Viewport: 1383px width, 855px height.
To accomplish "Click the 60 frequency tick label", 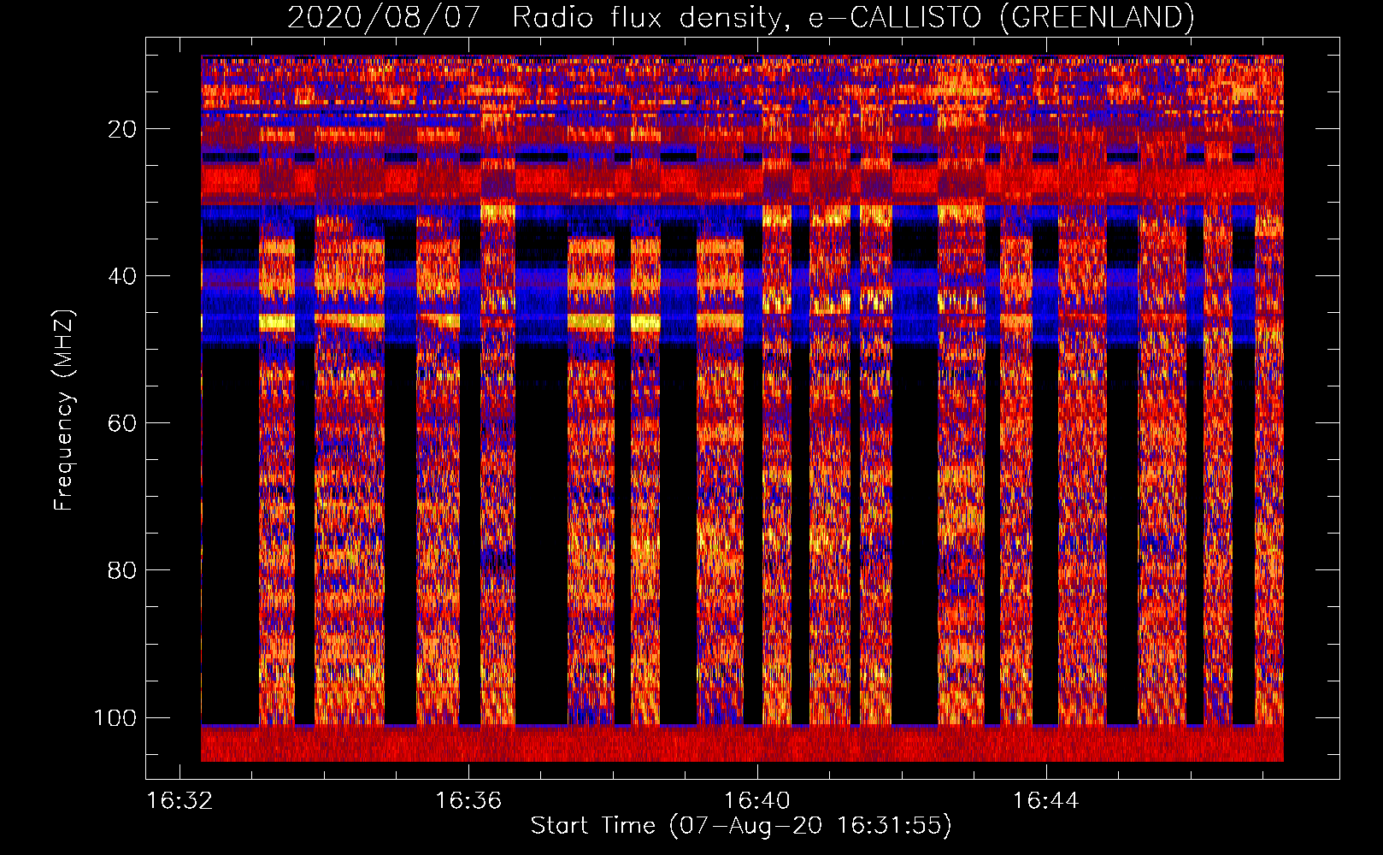I will point(122,423).
